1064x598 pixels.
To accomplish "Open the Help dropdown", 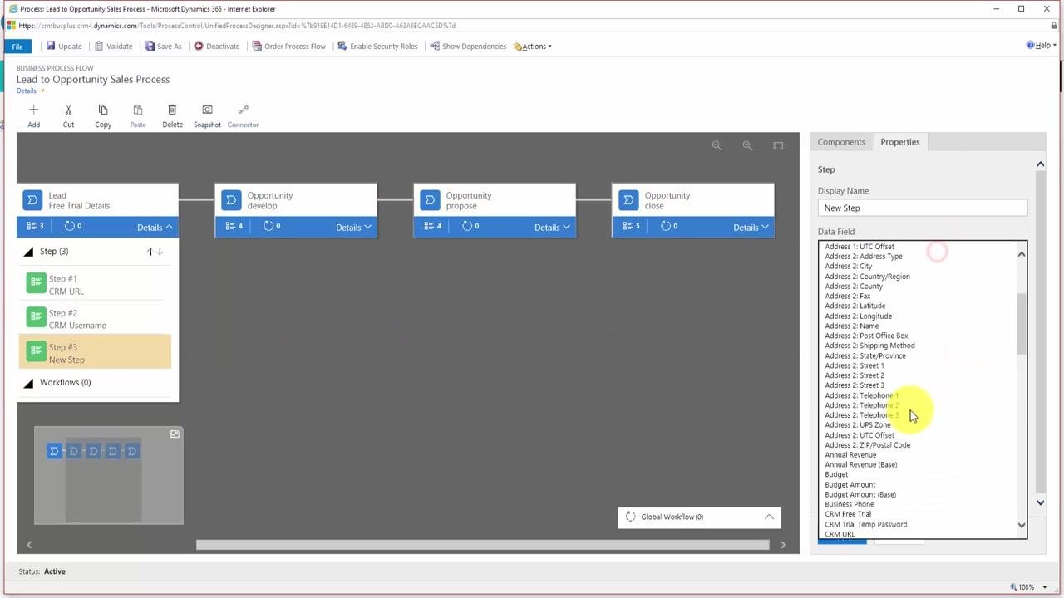I will [1041, 46].
